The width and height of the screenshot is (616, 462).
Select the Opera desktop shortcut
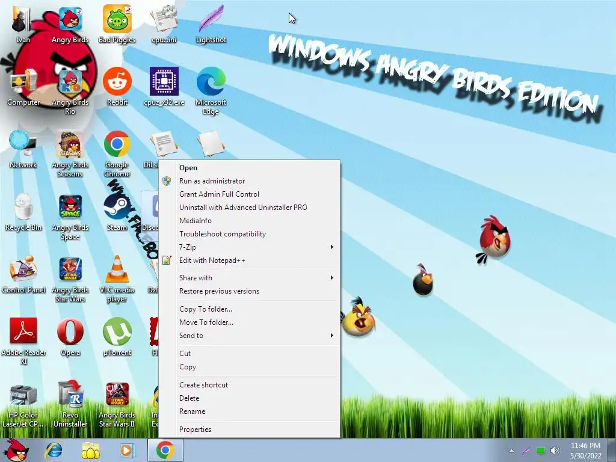click(x=70, y=337)
